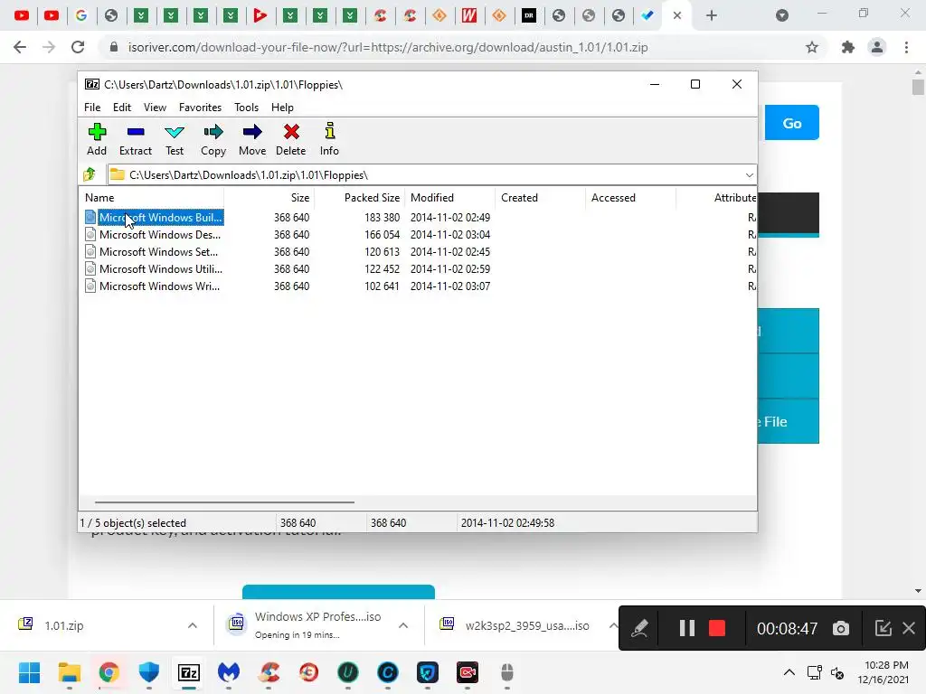Open the Edit menu
Viewport: 926px width, 694px height.
(x=122, y=108)
